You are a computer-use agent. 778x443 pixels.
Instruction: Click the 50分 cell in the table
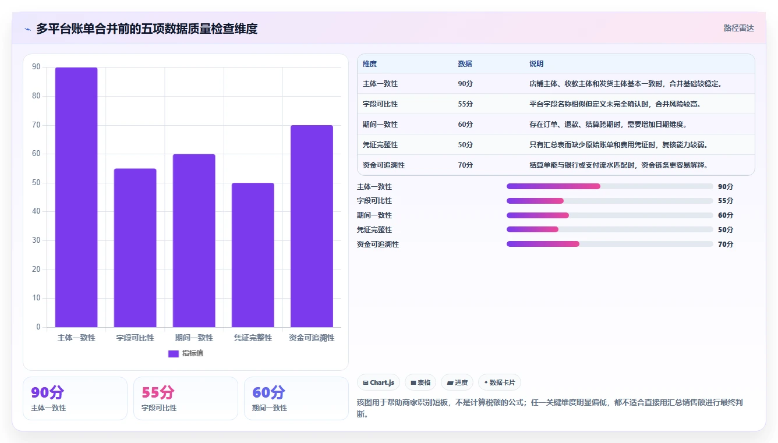coord(465,145)
